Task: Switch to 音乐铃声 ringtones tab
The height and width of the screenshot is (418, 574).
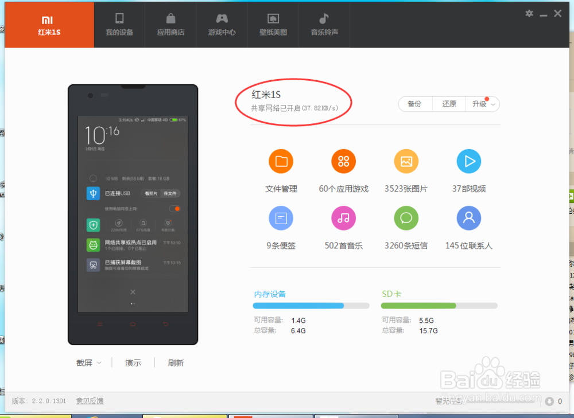Action: (324, 25)
